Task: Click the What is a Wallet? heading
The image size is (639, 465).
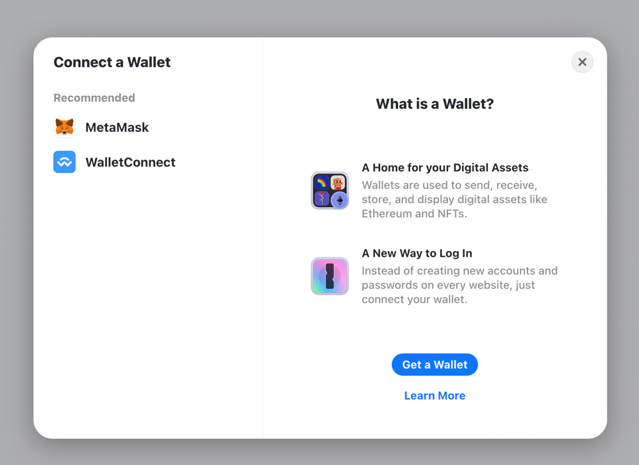Action: tap(435, 104)
